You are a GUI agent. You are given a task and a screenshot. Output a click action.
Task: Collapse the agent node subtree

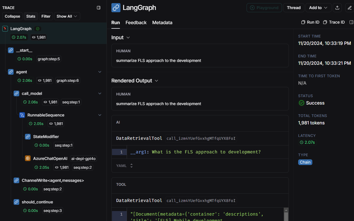(x=100, y=72)
